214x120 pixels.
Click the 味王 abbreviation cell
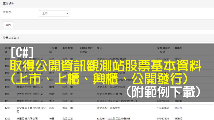[x=52, y=119]
